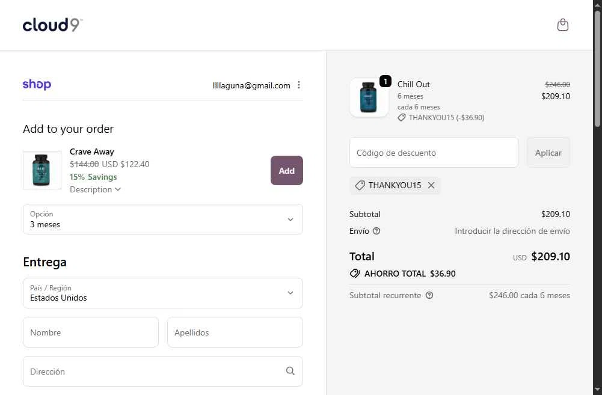
Task: Click the THANKYOU15 tag icon chip
Action: (395, 185)
